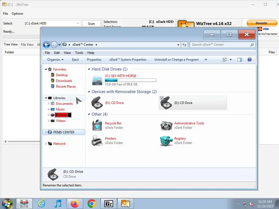Click the Windows Start orb
The height and width of the screenshot is (209, 279).
point(7,204)
